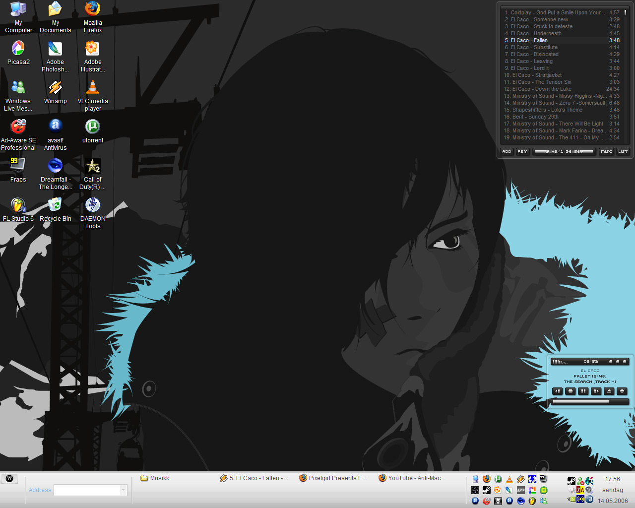This screenshot has width=635, height=508.
Task: Click the ADD button in playlist
Action: pos(507,152)
